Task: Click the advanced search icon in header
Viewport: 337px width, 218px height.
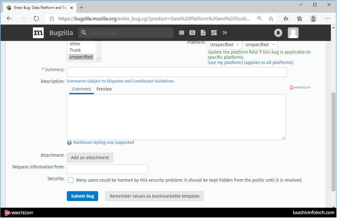Action: pyautogui.click(x=192, y=33)
